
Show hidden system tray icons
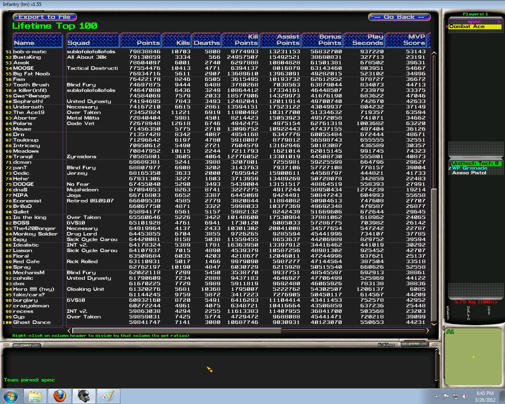pos(436,397)
